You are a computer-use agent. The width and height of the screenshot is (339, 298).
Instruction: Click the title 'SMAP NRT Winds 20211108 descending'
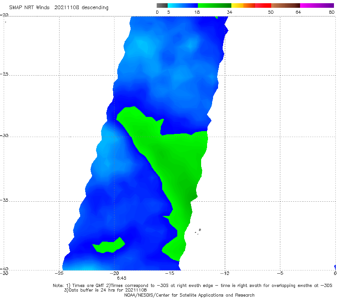[59, 8]
